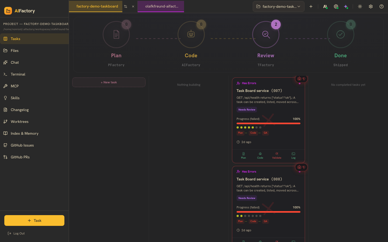
Task: Click the Plan stage circle icon
Action: click(116, 34)
